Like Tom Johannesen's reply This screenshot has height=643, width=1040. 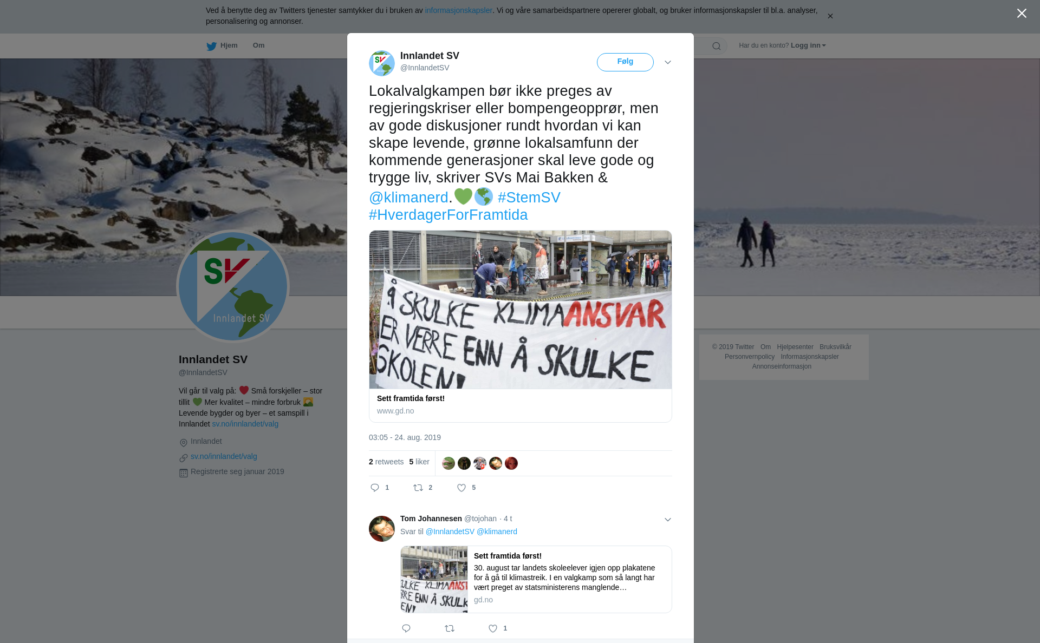(x=493, y=628)
